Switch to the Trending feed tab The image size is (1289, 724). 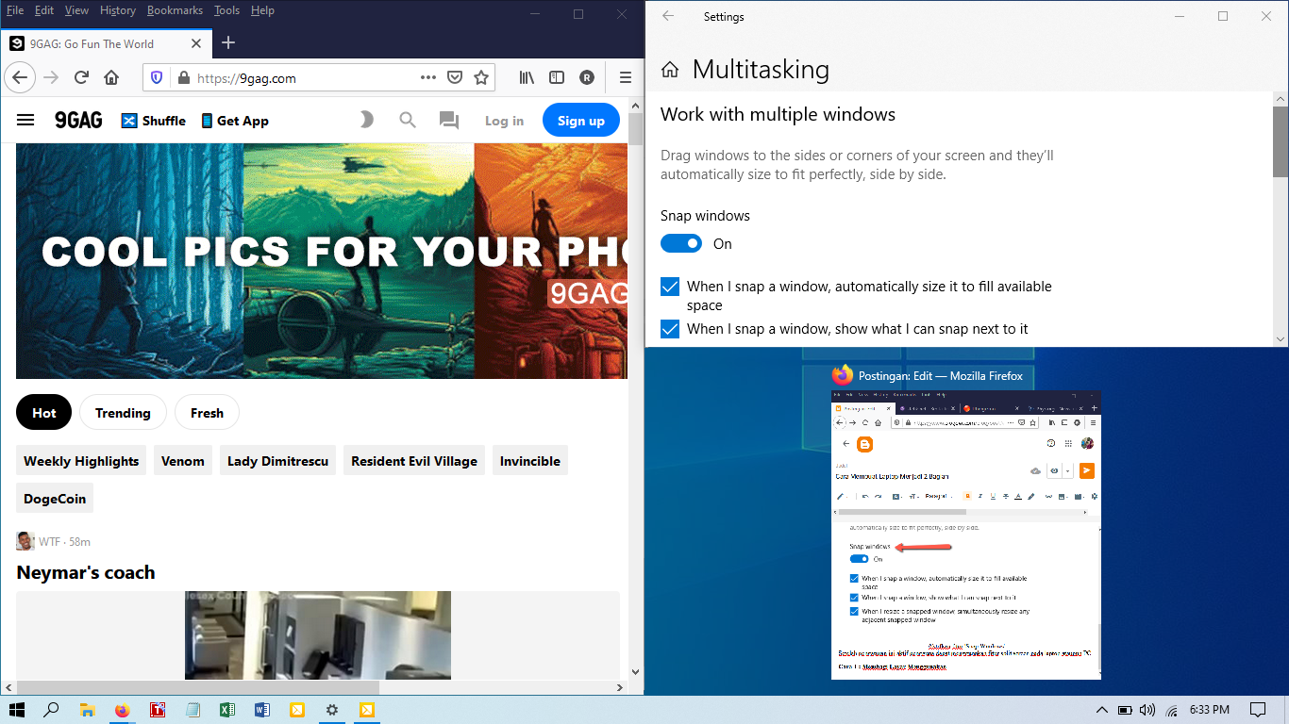(123, 412)
